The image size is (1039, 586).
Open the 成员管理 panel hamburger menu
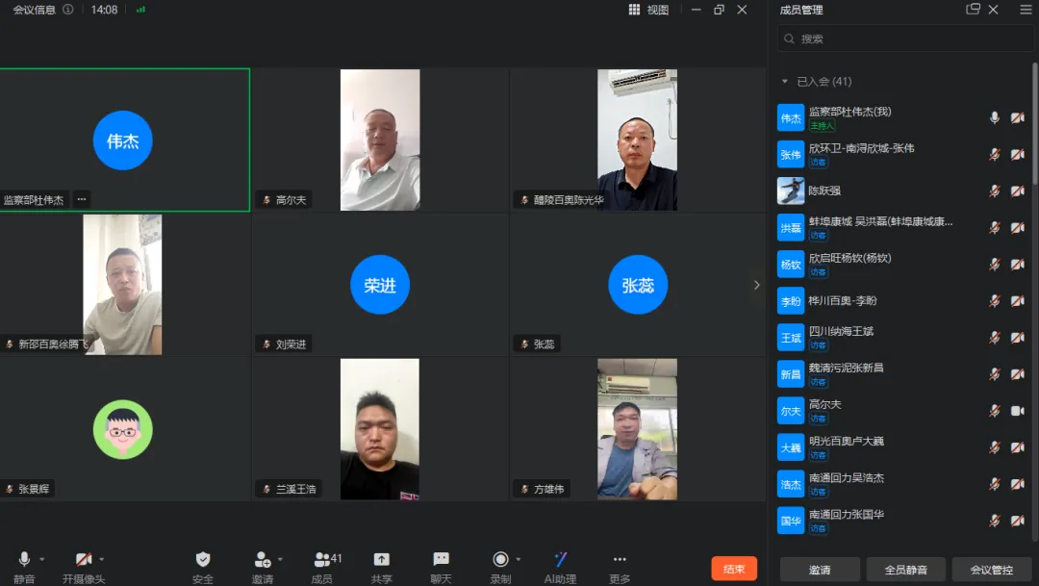pyautogui.click(x=1024, y=10)
